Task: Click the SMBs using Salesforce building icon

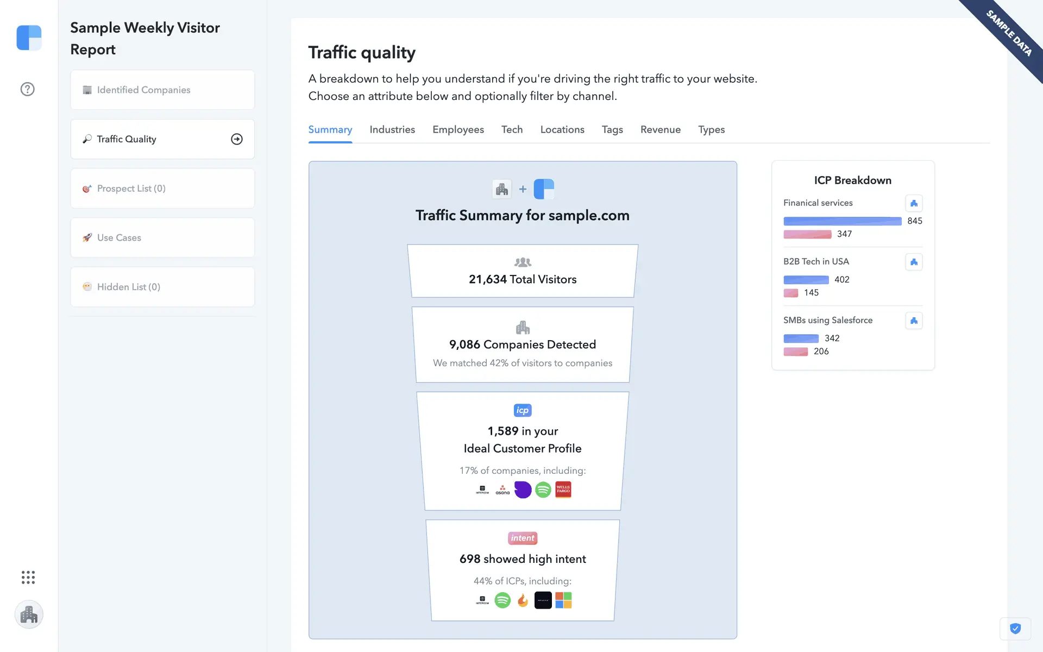Action: click(914, 321)
